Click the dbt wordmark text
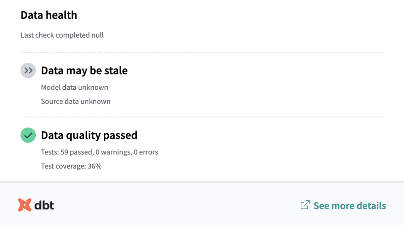This screenshot has height=225, width=404. [x=44, y=205]
